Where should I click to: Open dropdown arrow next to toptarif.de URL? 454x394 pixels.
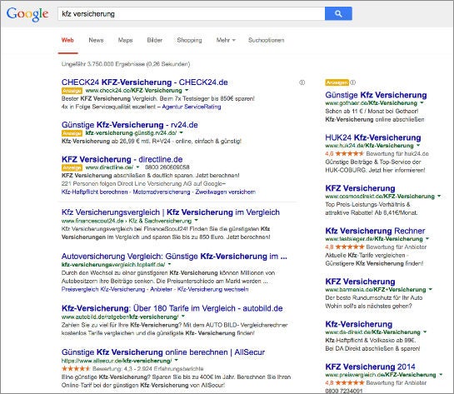(169, 264)
